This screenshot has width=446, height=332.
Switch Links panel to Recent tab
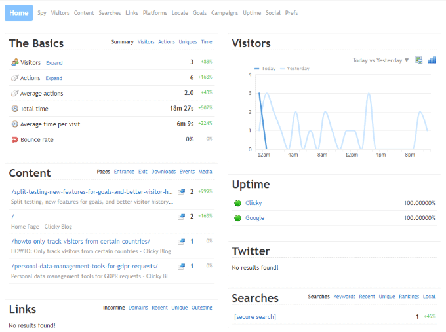(159, 308)
